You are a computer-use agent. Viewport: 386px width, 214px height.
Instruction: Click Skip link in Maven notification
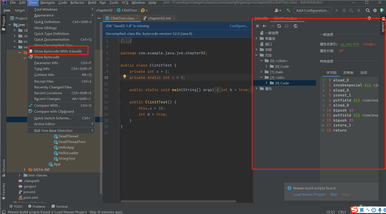click(333, 194)
